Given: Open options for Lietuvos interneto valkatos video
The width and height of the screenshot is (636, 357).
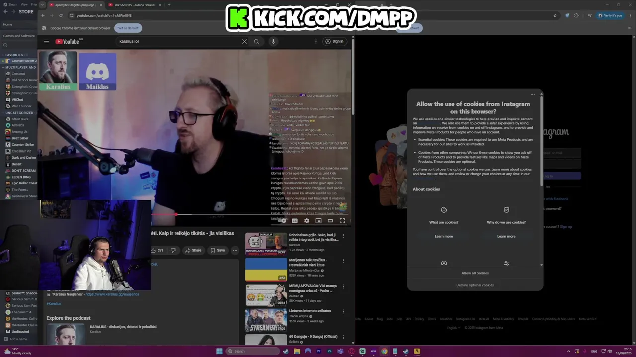Looking at the screenshot, I should [343, 312].
